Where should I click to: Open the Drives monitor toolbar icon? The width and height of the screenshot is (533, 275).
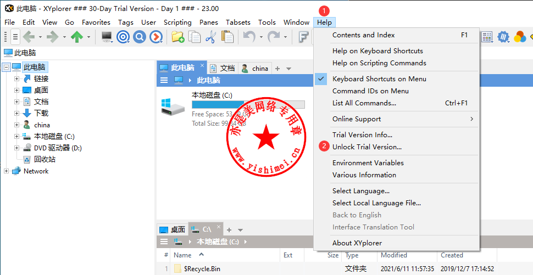pos(107,37)
